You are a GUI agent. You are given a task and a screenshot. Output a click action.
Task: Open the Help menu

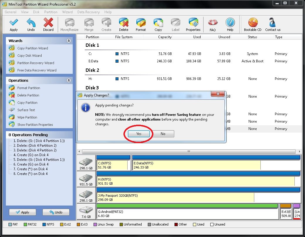pos(108,12)
